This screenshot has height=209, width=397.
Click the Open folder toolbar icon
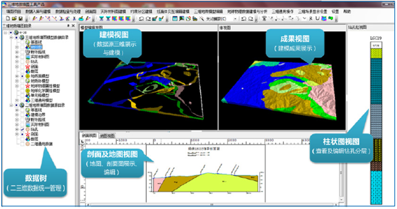pos(14,19)
